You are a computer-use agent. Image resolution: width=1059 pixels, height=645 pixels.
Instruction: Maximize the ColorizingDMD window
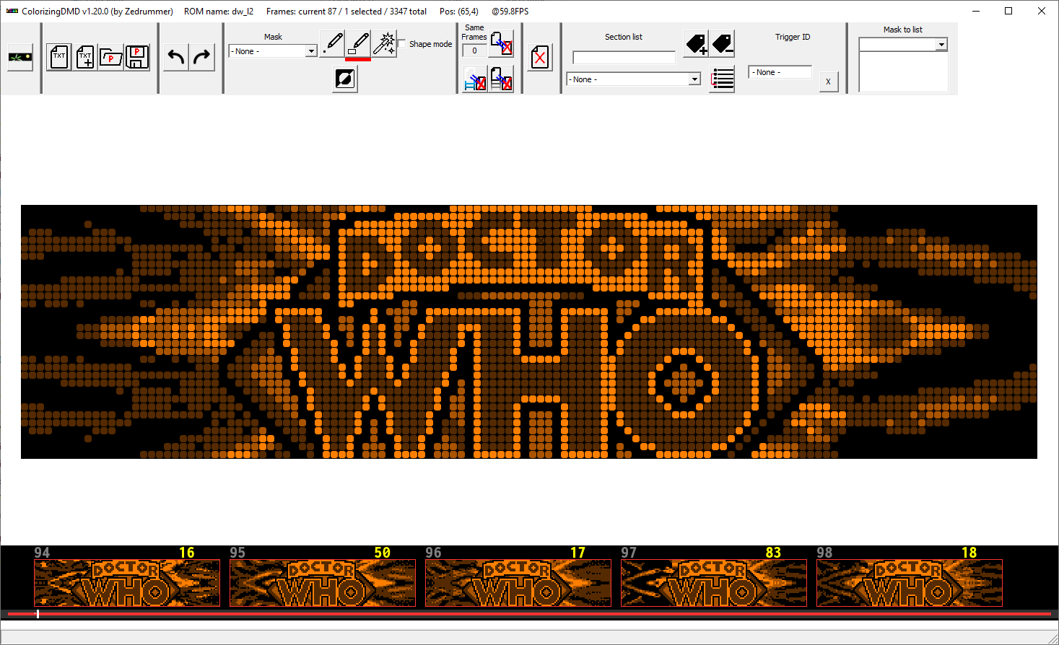tap(1008, 11)
